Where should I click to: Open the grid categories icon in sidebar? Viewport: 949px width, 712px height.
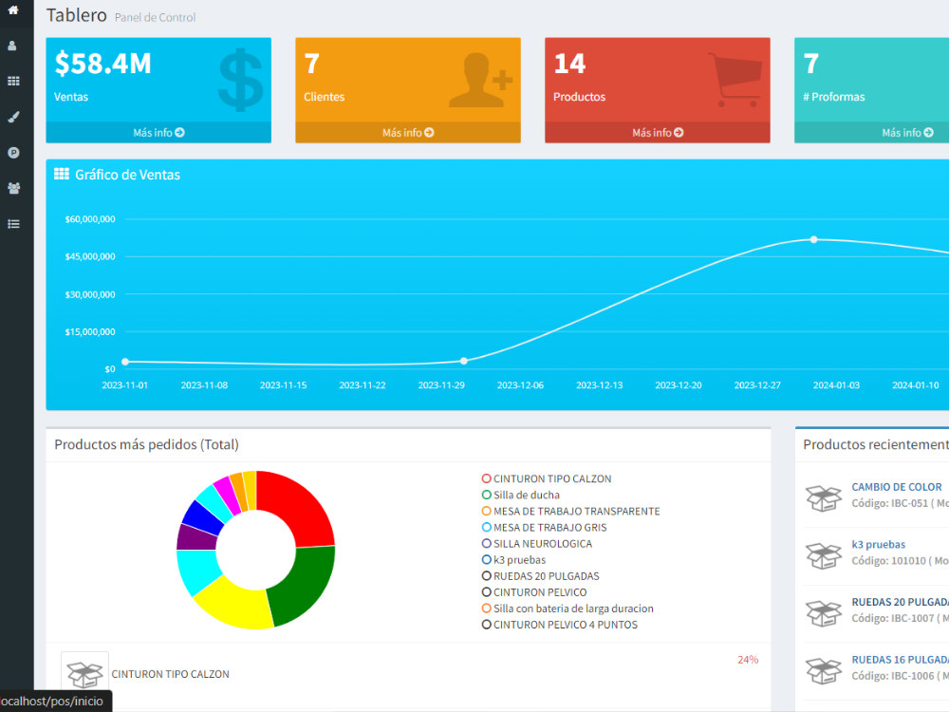13,81
